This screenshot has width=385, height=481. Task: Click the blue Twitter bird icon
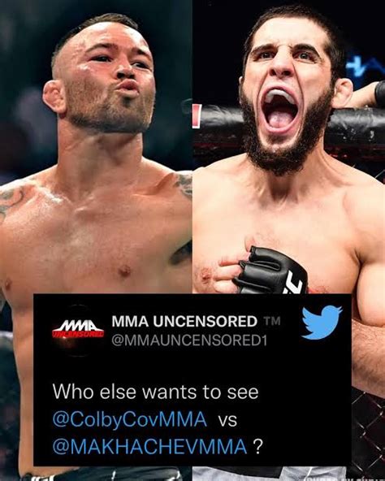322,322
